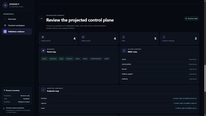Select the hidden plans panel tag

[x=85, y=59]
